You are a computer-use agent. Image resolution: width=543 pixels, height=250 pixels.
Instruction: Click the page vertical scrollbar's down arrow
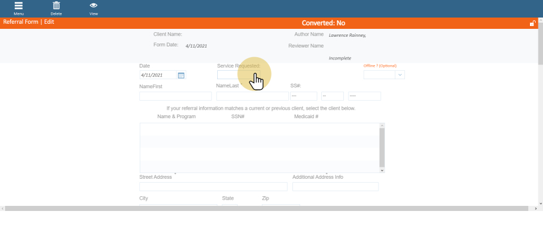coord(540,203)
